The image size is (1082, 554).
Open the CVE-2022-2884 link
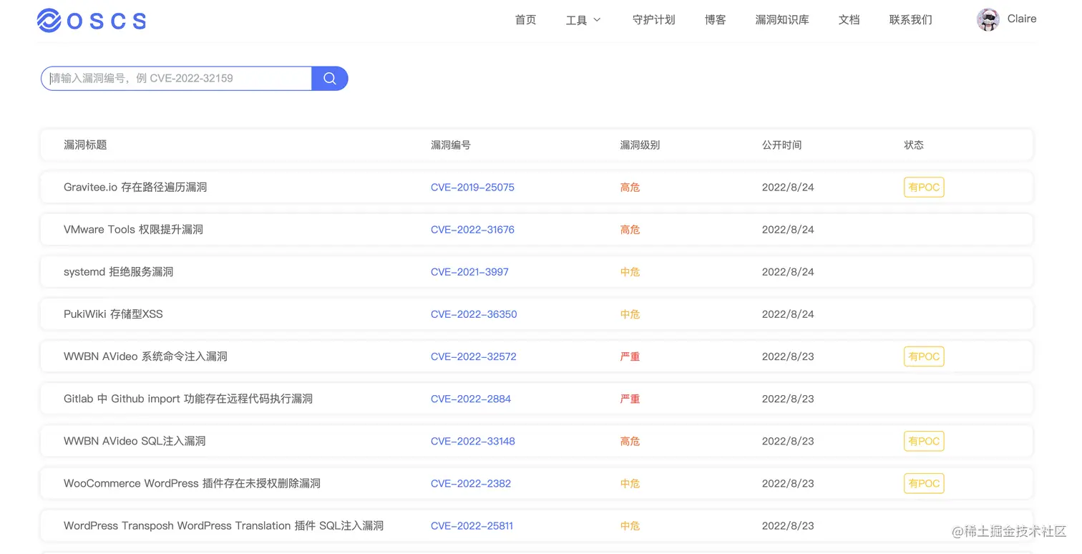point(471,399)
